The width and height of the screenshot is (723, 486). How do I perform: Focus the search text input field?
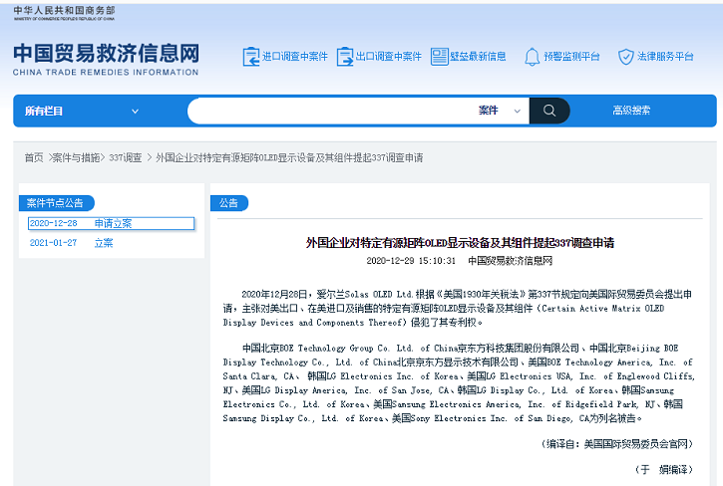(332, 111)
